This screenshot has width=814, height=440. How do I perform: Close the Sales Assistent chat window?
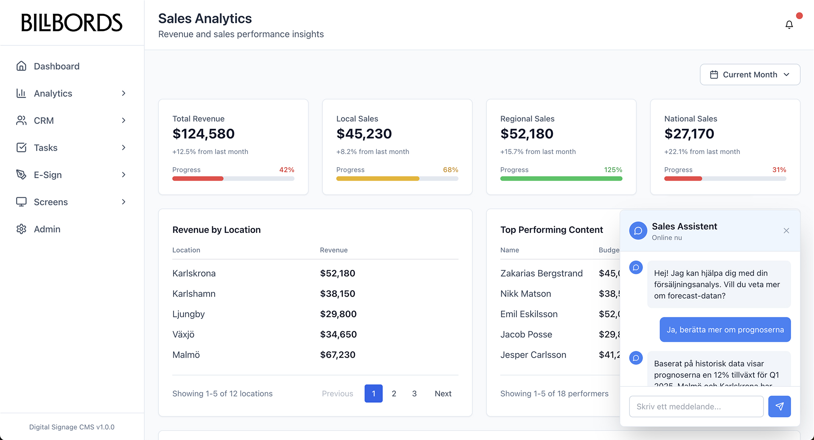click(x=786, y=230)
